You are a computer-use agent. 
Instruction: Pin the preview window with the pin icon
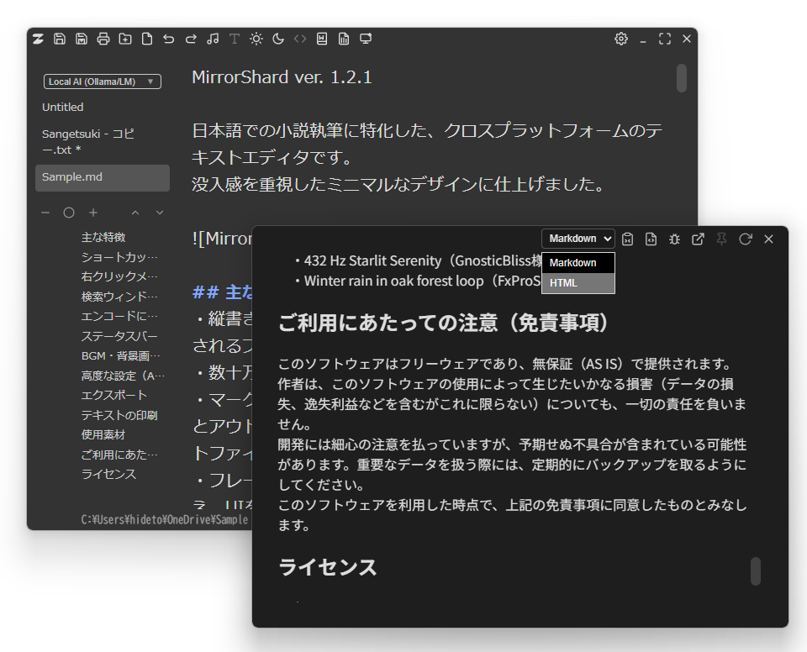720,239
